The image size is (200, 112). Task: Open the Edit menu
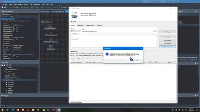click(6, 4)
